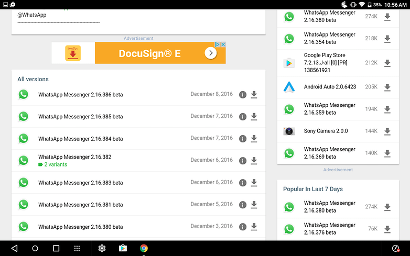This screenshot has width=410, height=256.
Task: Open Sony Camera 2.0.0 title link
Action: click(x=326, y=131)
